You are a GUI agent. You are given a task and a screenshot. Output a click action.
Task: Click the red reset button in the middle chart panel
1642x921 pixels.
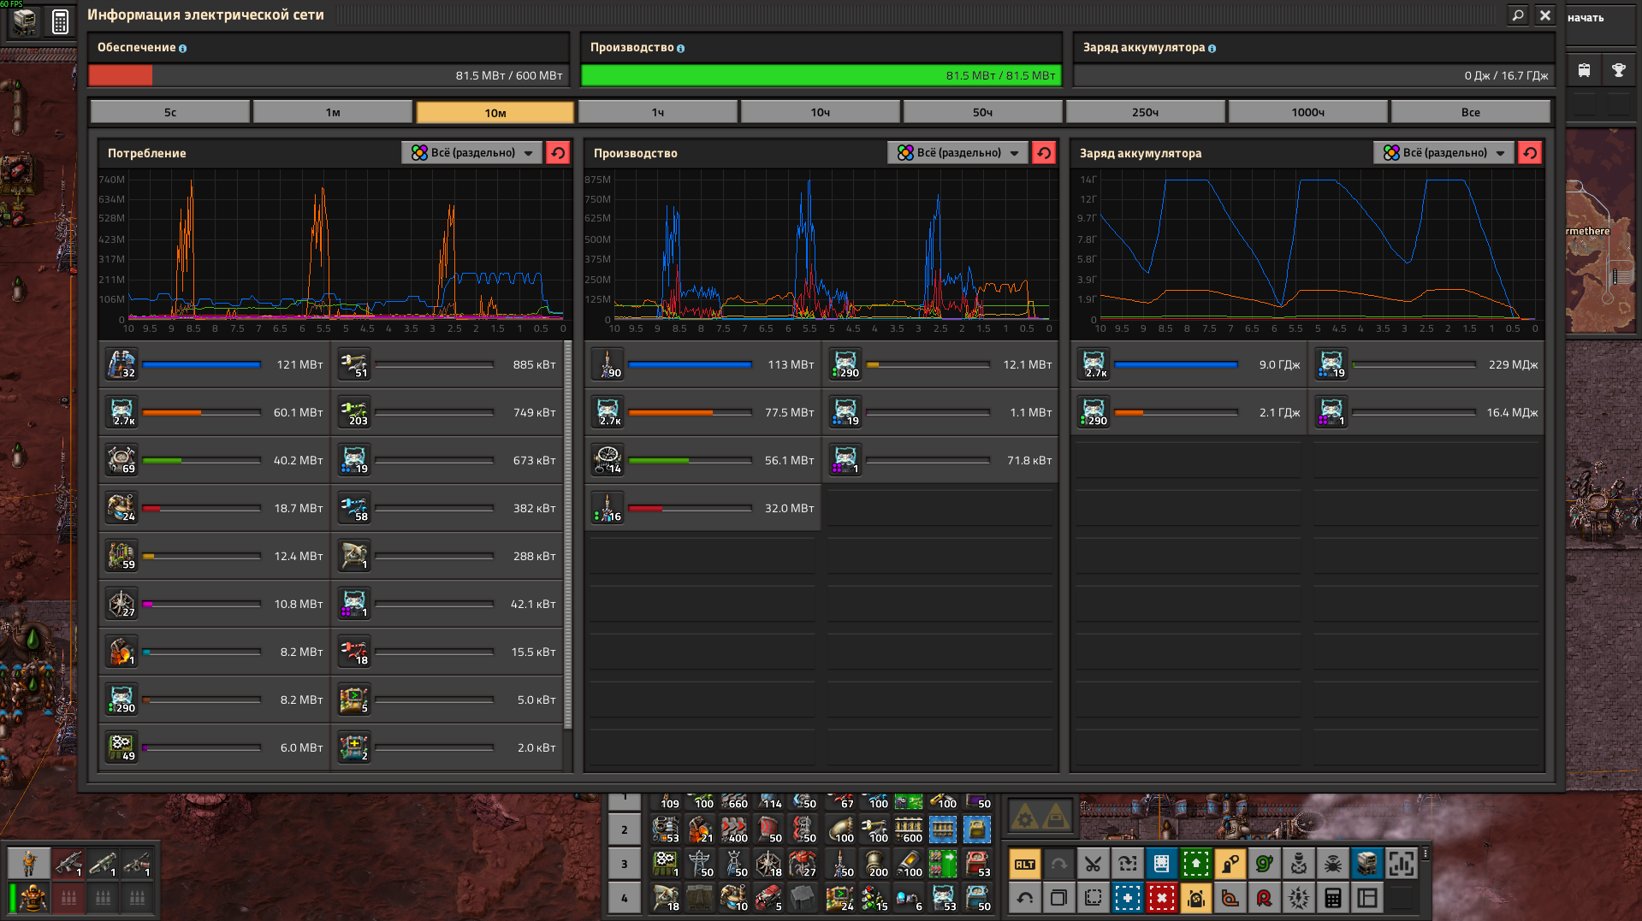tap(1044, 153)
